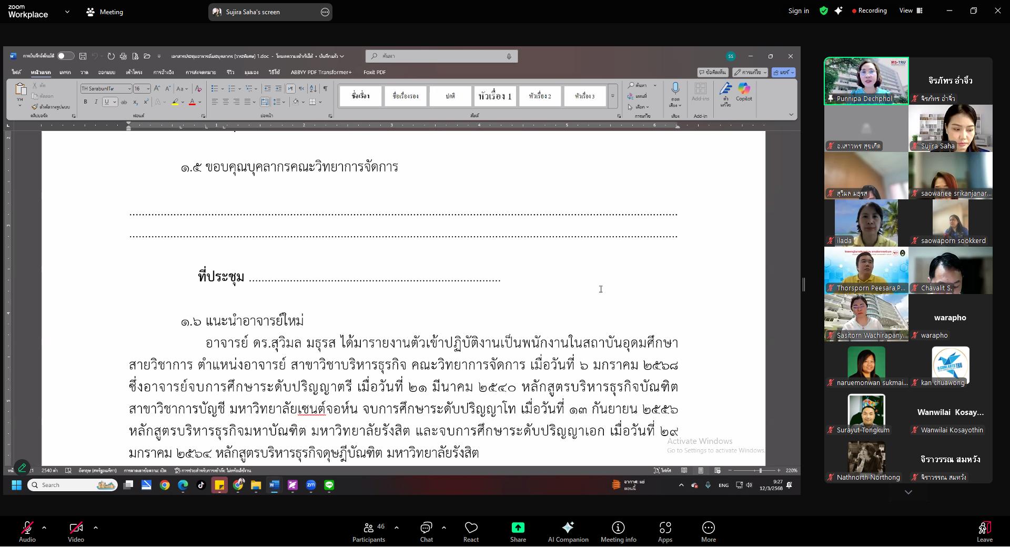Click the Leave meeting button
The width and height of the screenshot is (1010, 547).
coord(984,530)
